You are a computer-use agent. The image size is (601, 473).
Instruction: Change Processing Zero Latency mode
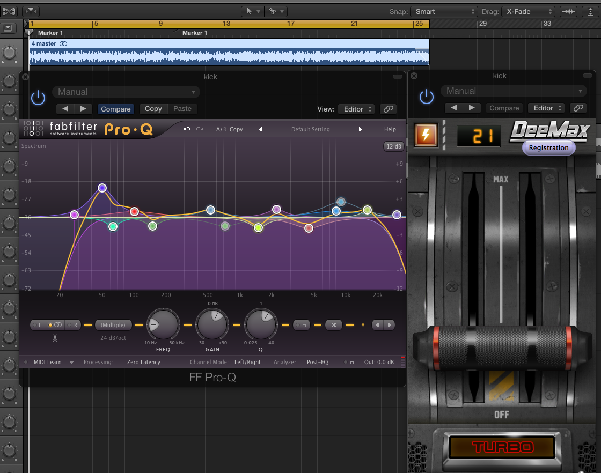tap(143, 362)
